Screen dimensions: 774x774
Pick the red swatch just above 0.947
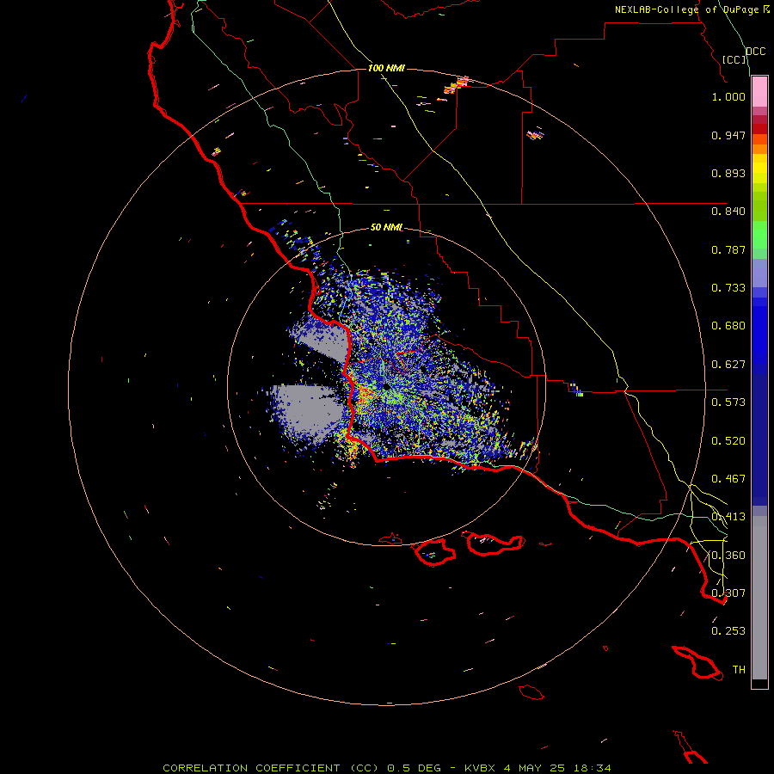pyautogui.click(x=759, y=129)
